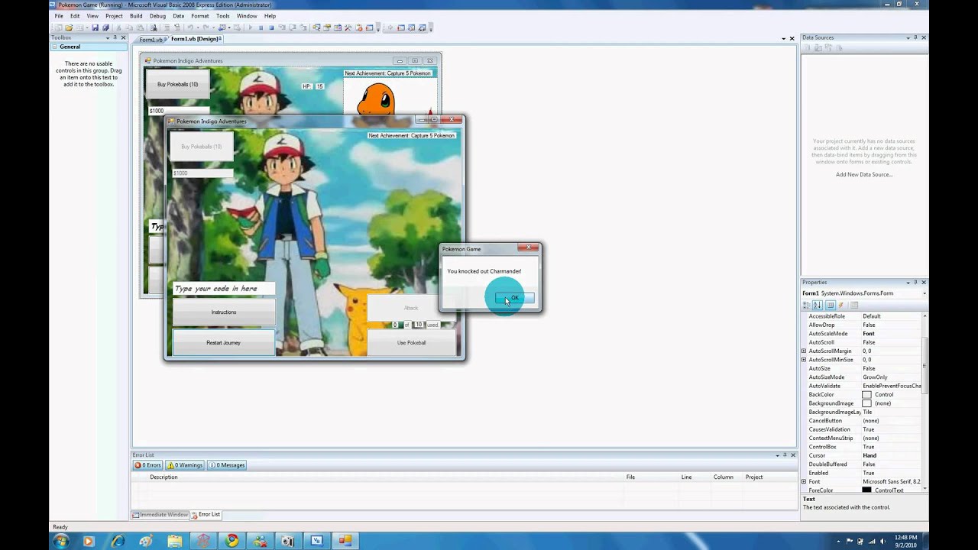Click the Save icon in the toolbar
Viewport: 978px width, 550px height.
coord(95,27)
